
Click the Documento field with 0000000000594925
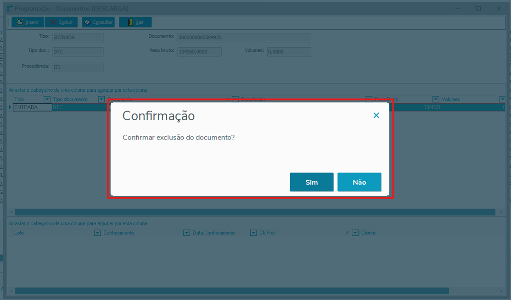[x=244, y=38]
